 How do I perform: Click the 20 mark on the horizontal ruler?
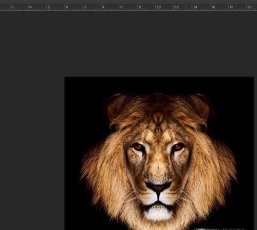(x=249, y=7)
